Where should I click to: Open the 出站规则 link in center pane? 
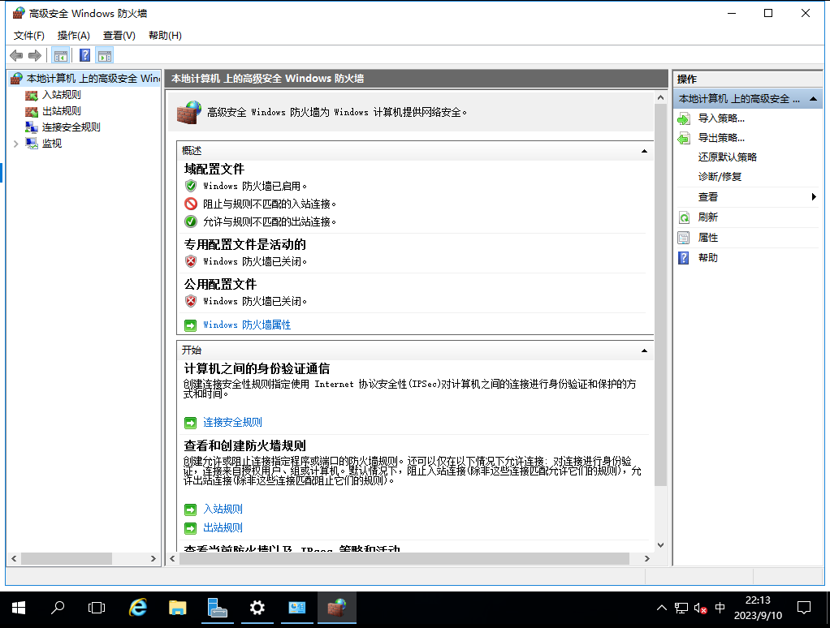223,527
